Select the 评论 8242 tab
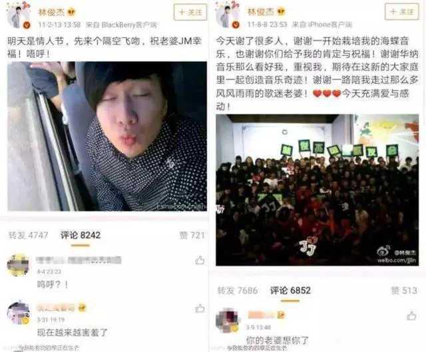Viewport: 426px width, 352px height. (x=81, y=235)
